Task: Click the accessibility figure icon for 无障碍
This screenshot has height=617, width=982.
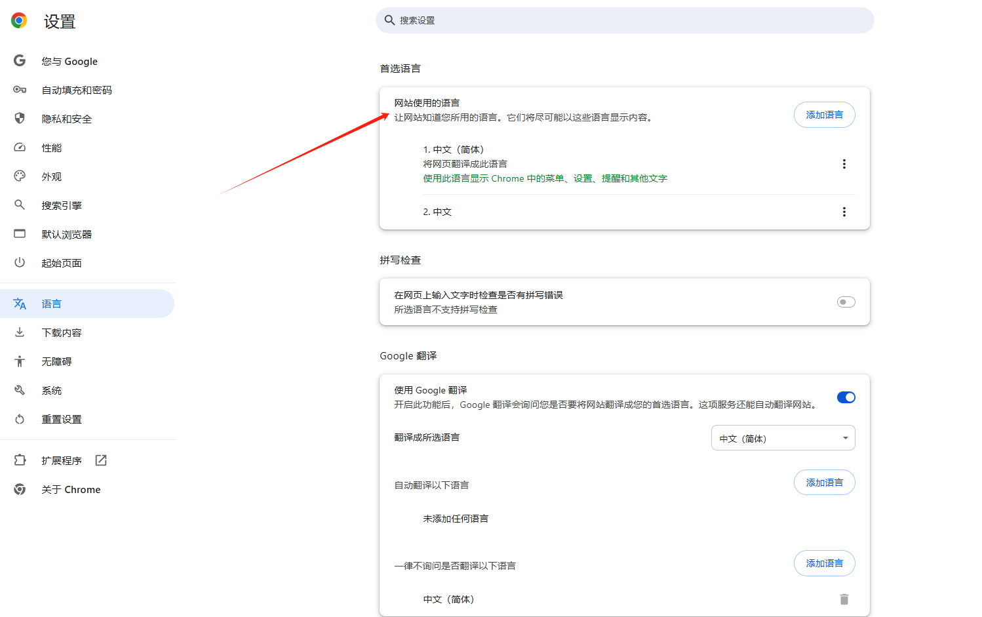Action: click(20, 361)
